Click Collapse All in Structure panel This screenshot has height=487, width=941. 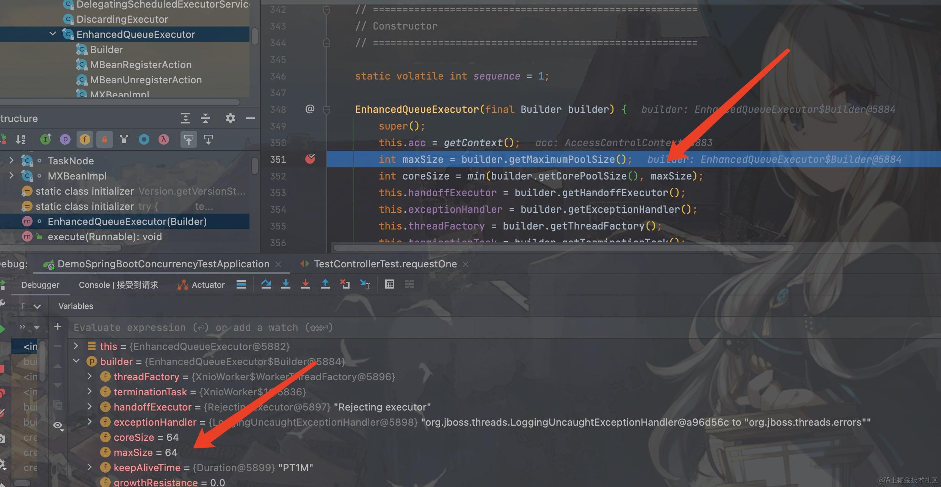click(205, 119)
